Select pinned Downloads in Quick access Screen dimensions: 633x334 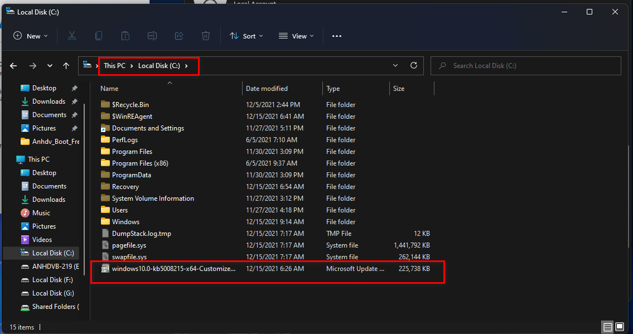tap(49, 101)
